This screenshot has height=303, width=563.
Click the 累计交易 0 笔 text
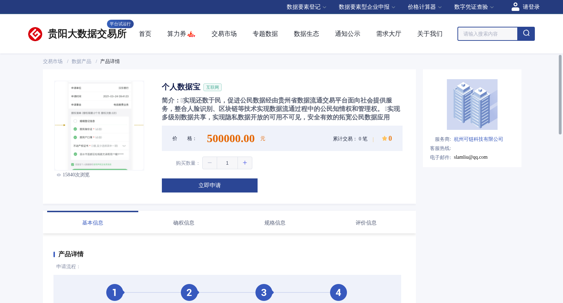[x=350, y=139]
